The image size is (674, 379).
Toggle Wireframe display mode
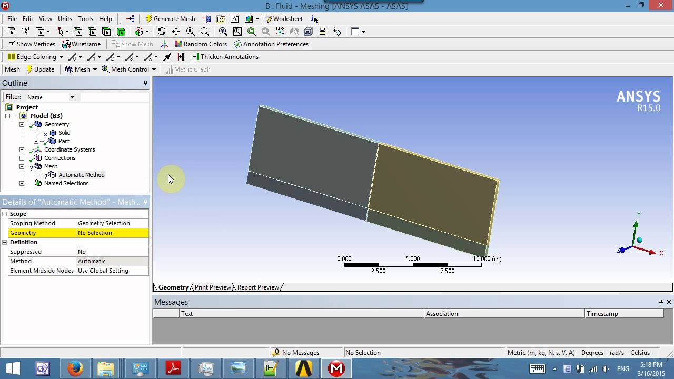(x=81, y=44)
